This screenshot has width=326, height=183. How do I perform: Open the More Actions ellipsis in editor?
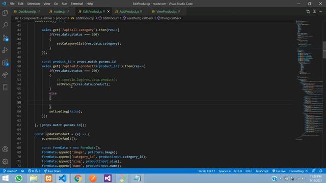320,11
